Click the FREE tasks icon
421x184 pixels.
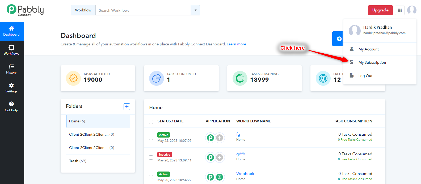point(323,78)
